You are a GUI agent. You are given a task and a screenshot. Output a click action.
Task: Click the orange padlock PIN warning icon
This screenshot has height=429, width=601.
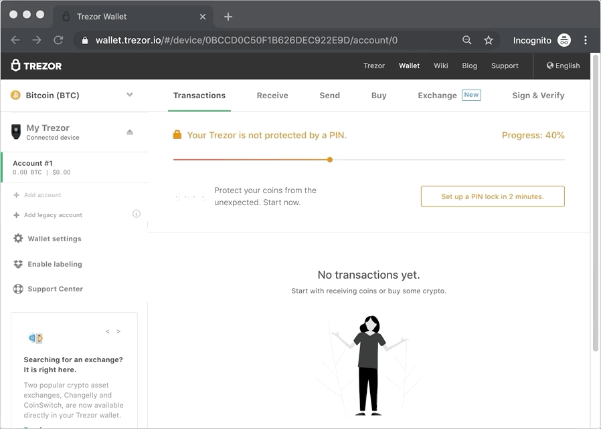(x=177, y=134)
